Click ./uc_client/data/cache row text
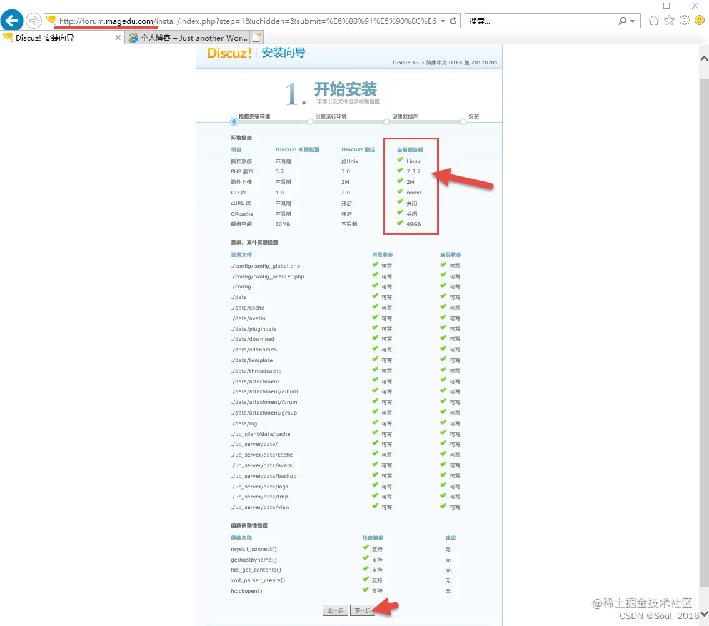709x626 pixels. tap(261, 434)
